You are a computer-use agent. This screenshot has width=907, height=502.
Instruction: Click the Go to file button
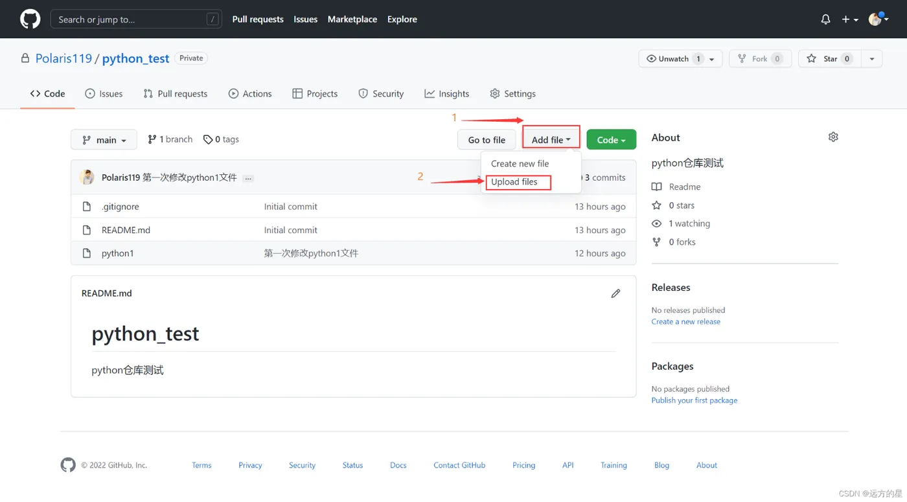point(487,140)
